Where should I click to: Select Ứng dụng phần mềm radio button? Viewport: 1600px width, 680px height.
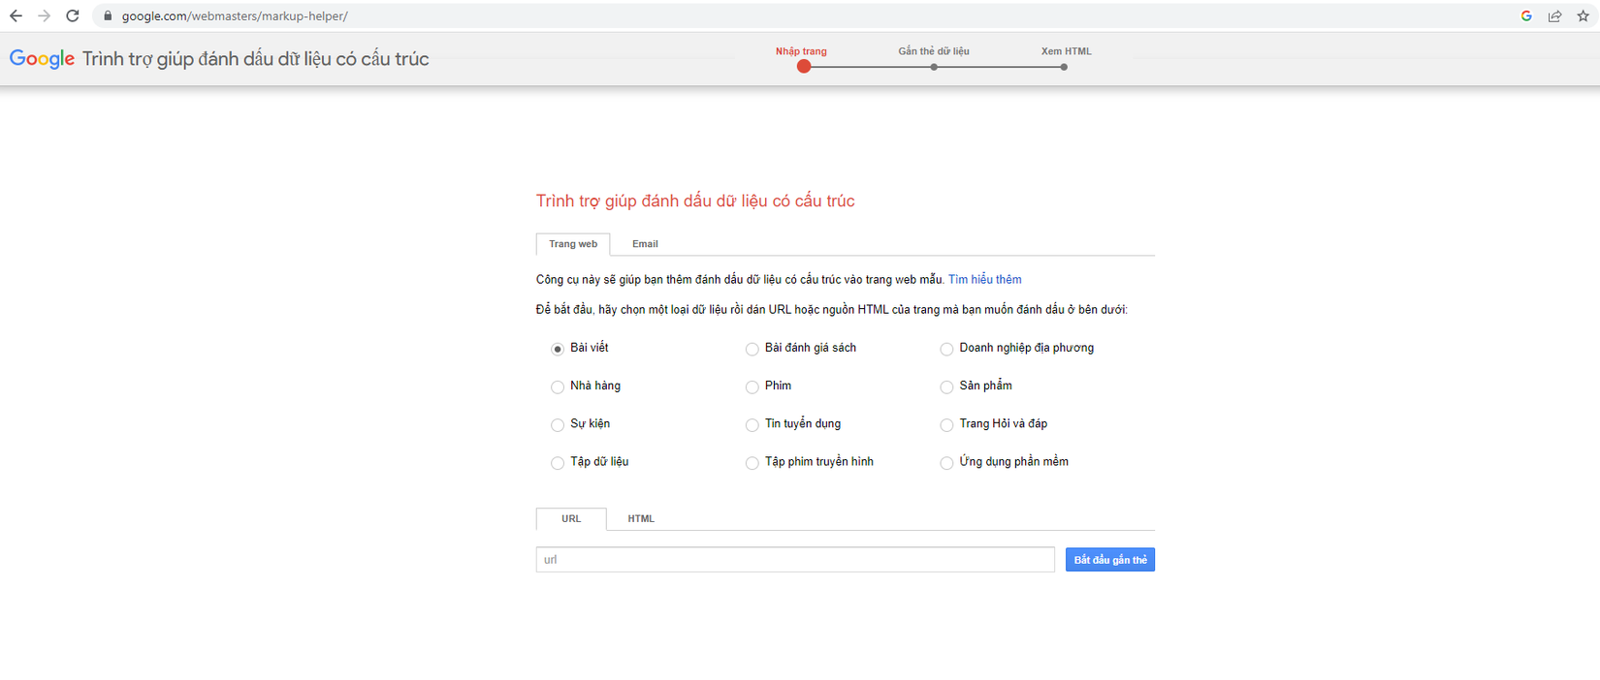946,463
